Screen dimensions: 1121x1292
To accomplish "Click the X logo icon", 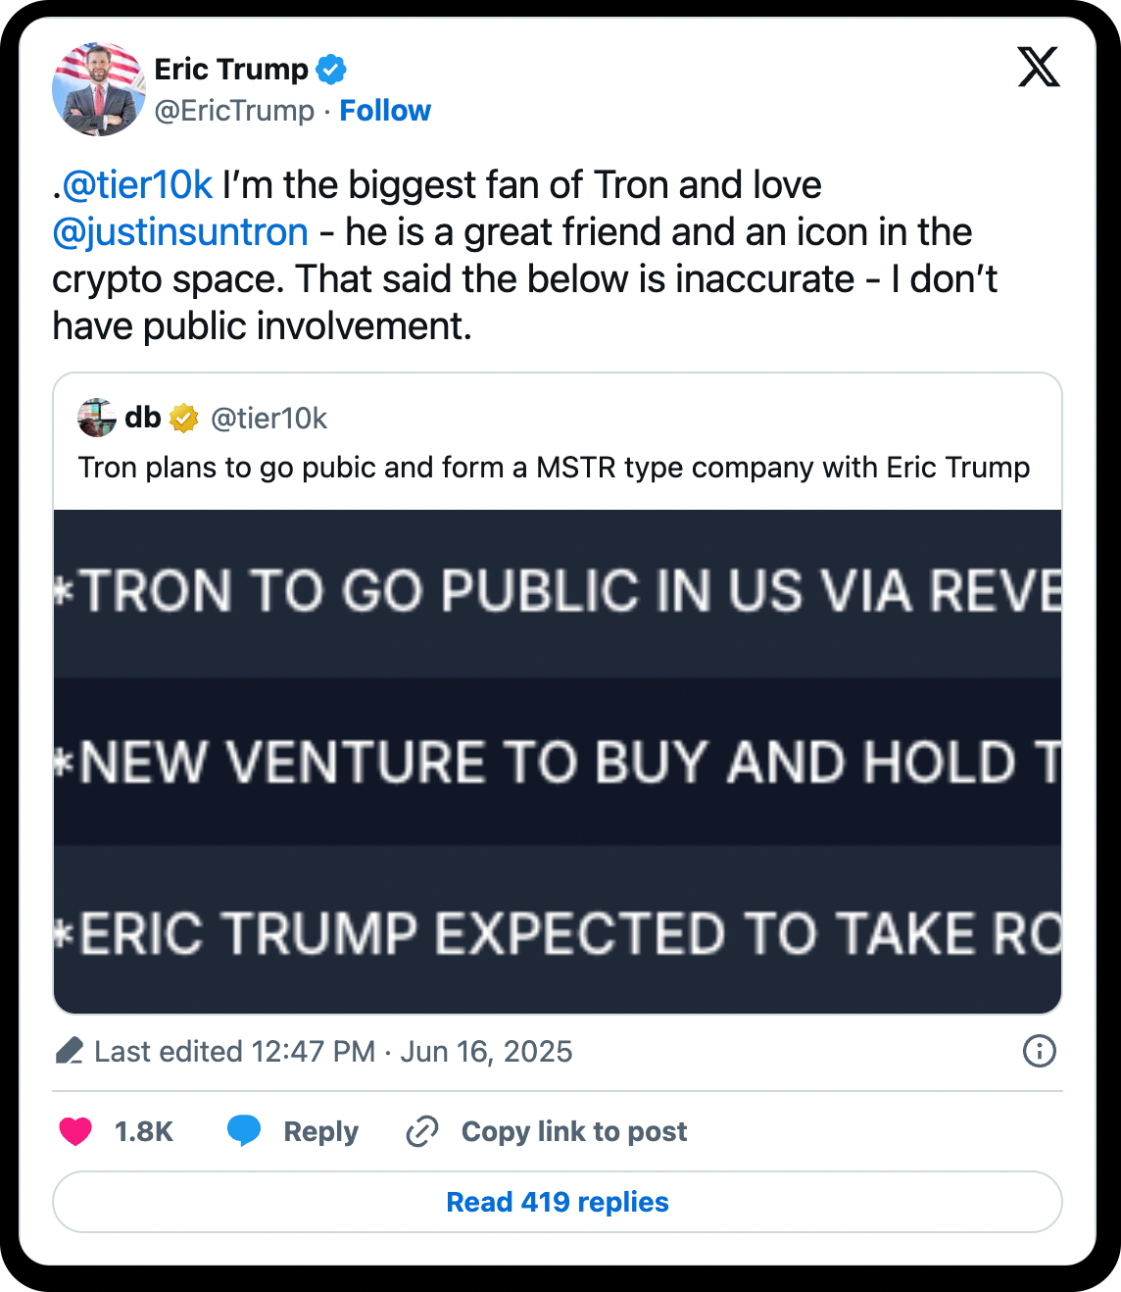I will [x=1038, y=68].
